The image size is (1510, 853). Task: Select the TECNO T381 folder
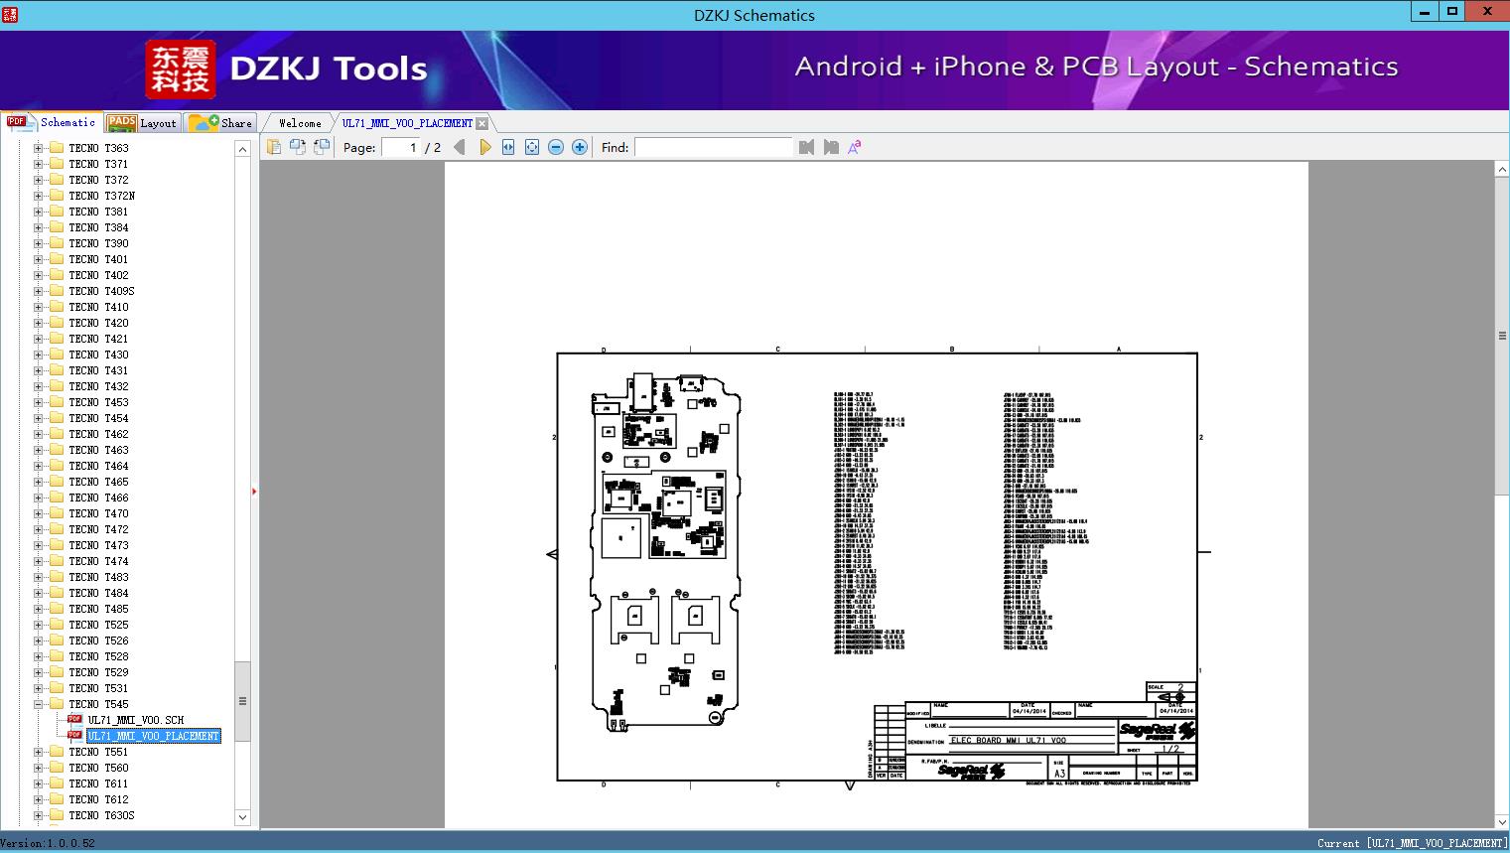(x=98, y=212)
